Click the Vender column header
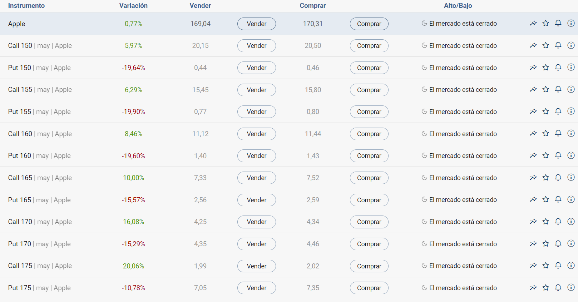Viewport: 578px width, 302px height. click(200, 6)
